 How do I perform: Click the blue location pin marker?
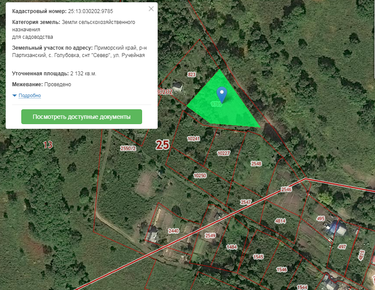222,95
